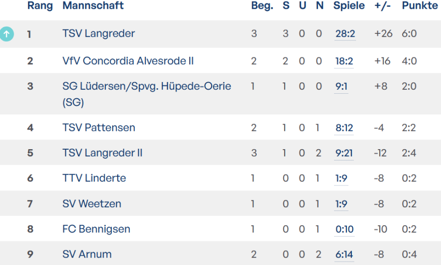This screenshot has height=265, width=441.
Task: Click the 9:21 games result
Action: [x=344, y=153]
